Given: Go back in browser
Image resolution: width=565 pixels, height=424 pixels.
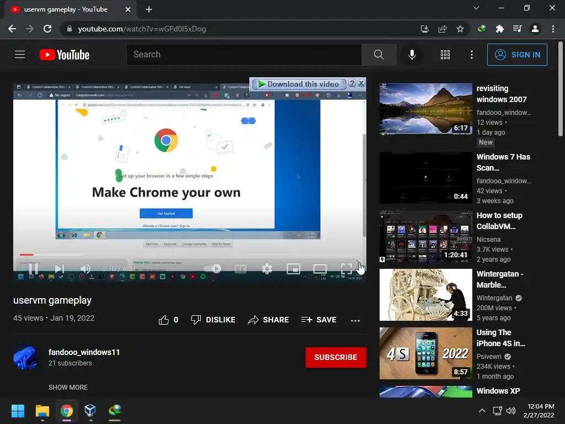Looking at the screenshot, I should [12, 29].
